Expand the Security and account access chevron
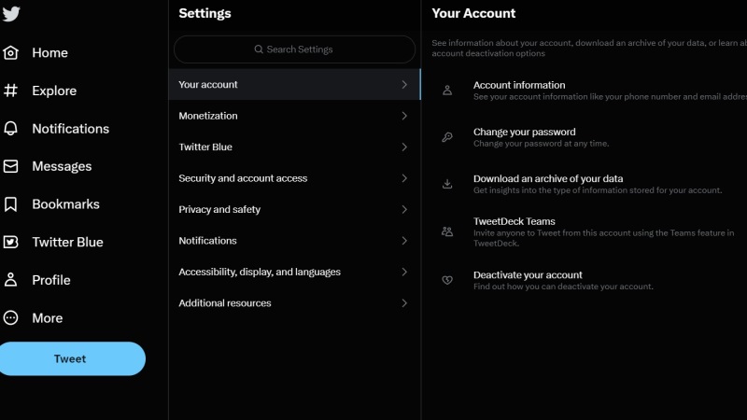This screenshot has width=747, height=420. point(404,178)
